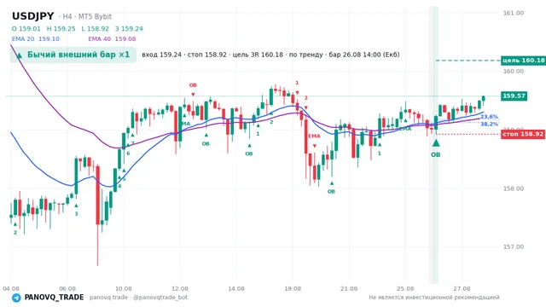Click the 23,6% Fibonacci level label
This screenshot has height=307, width=546.
point(489,117)
